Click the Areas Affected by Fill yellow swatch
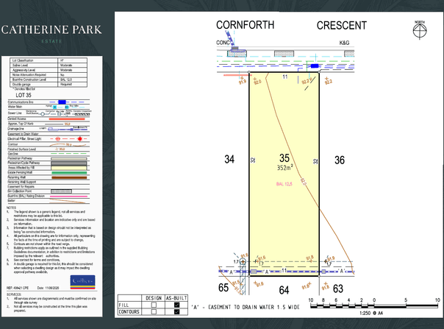The width and height of the screenshot is (444, 329). click(x=69, y=168)
